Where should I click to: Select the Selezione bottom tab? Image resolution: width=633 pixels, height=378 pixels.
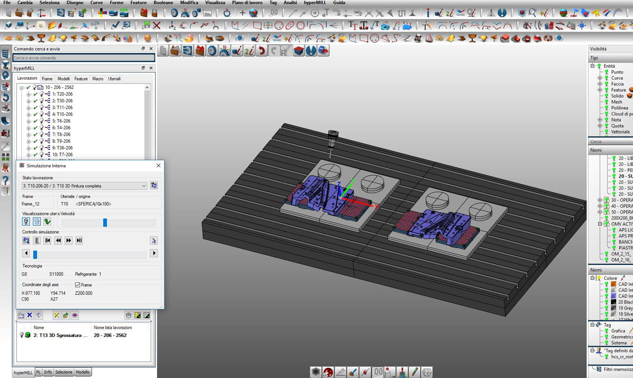[64, 372]
